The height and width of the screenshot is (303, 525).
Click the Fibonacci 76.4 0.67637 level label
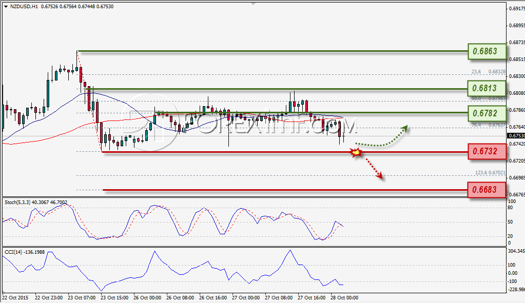tap(488, 125)
